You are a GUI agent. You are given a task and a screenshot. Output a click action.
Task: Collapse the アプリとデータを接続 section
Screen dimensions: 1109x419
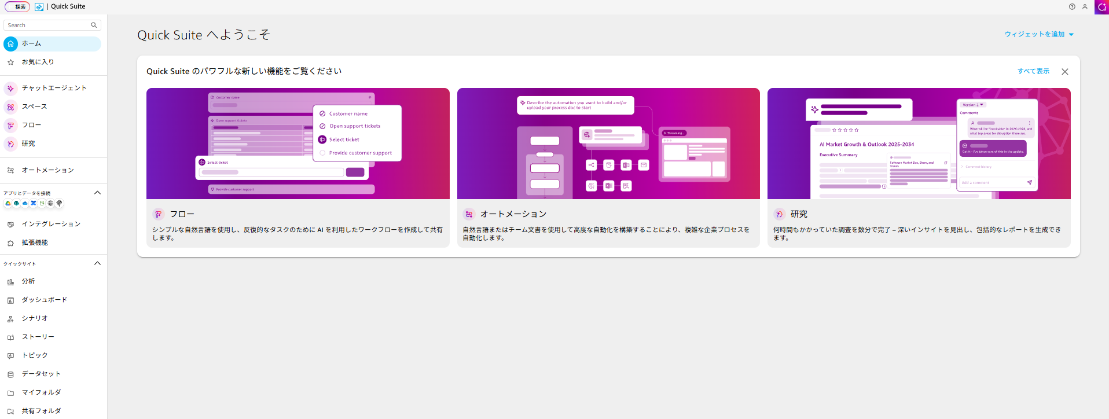(x=97, y=193)
